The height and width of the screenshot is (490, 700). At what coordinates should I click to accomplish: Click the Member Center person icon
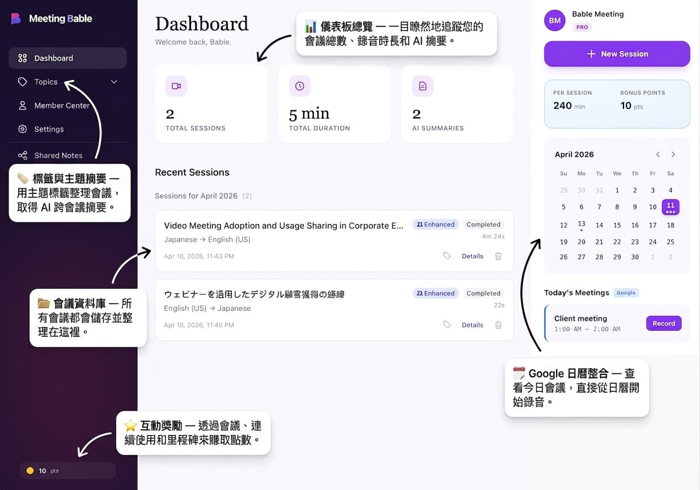tap(22, 105)
